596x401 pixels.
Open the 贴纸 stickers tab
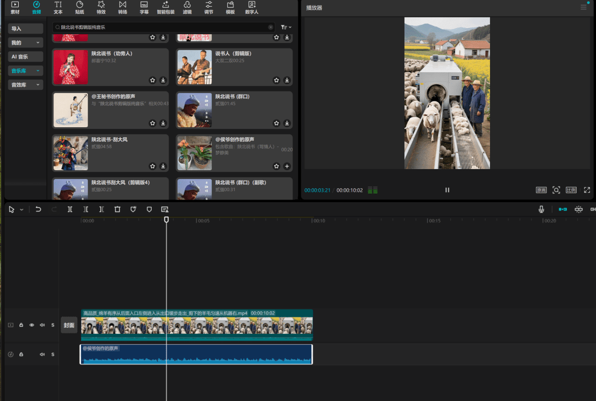tap(79, 7)
